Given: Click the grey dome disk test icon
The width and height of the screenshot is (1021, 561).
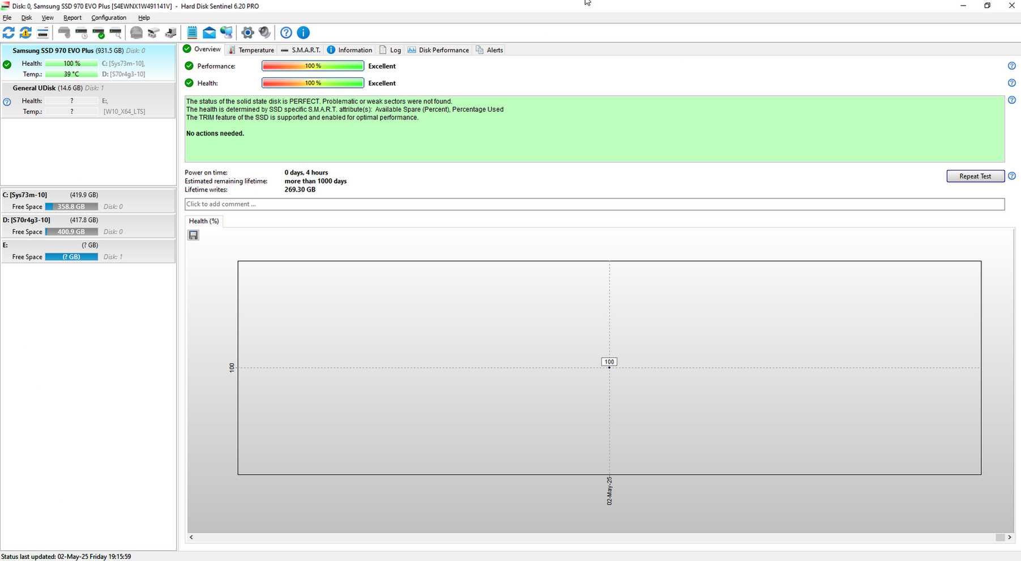Looking at the screenshot, I should click(x=136, y=33).
